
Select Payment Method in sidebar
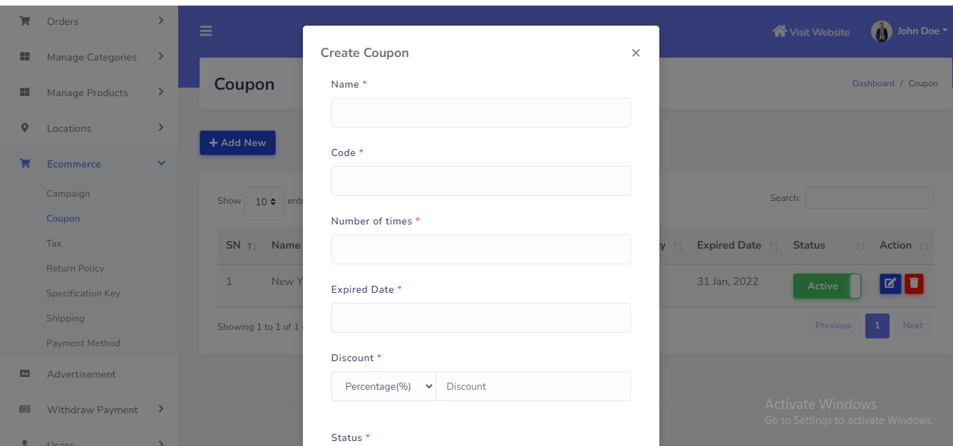click(x=83, y=343)
